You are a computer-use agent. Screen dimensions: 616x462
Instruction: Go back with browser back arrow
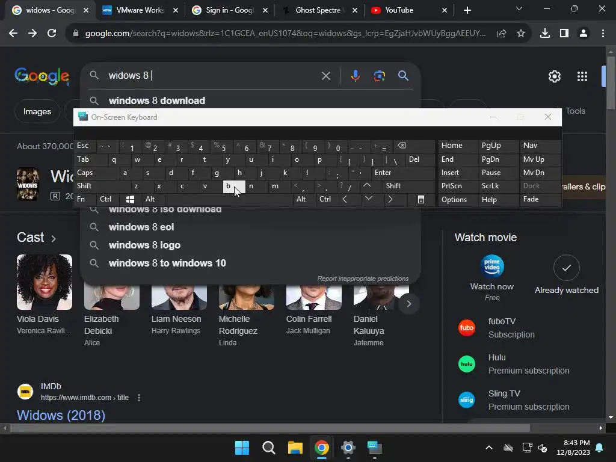[13, 34]
